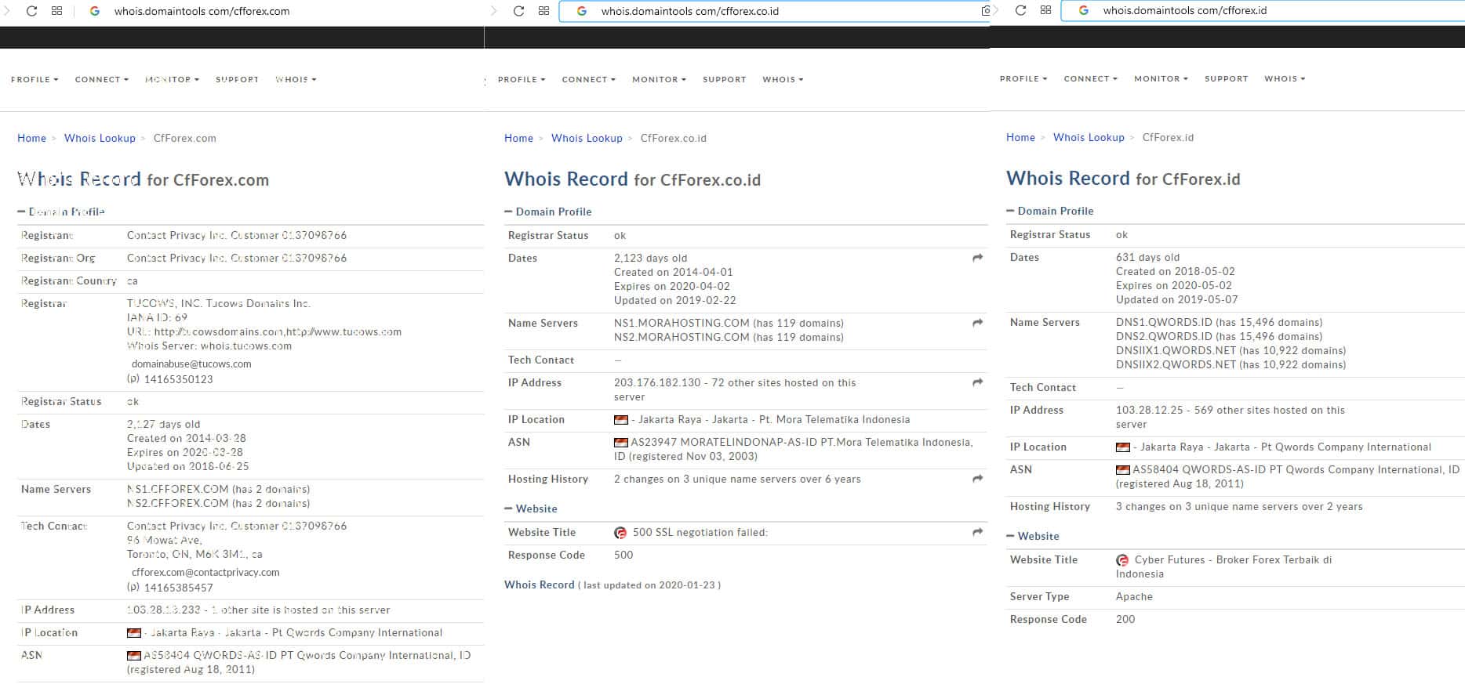This screenshot has height=684, width=1465.
Task: Open tab grid icon left of cfforex.id address bar
Action: pos(1045,10)
